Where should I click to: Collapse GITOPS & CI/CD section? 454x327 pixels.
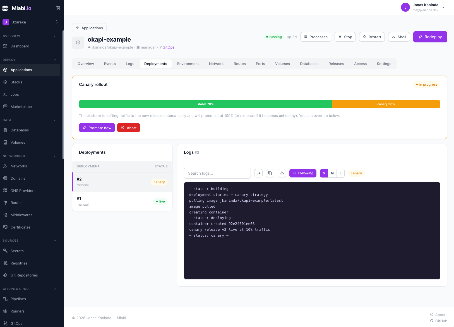[55, 289]
